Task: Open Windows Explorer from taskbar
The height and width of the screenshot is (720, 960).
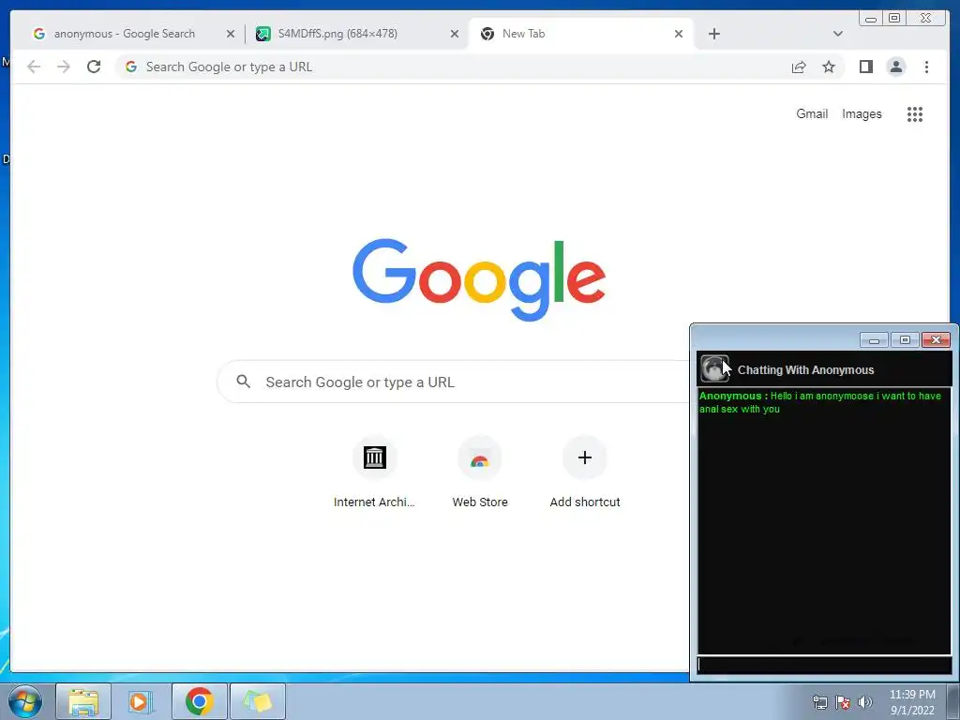Action: point(83,701)
